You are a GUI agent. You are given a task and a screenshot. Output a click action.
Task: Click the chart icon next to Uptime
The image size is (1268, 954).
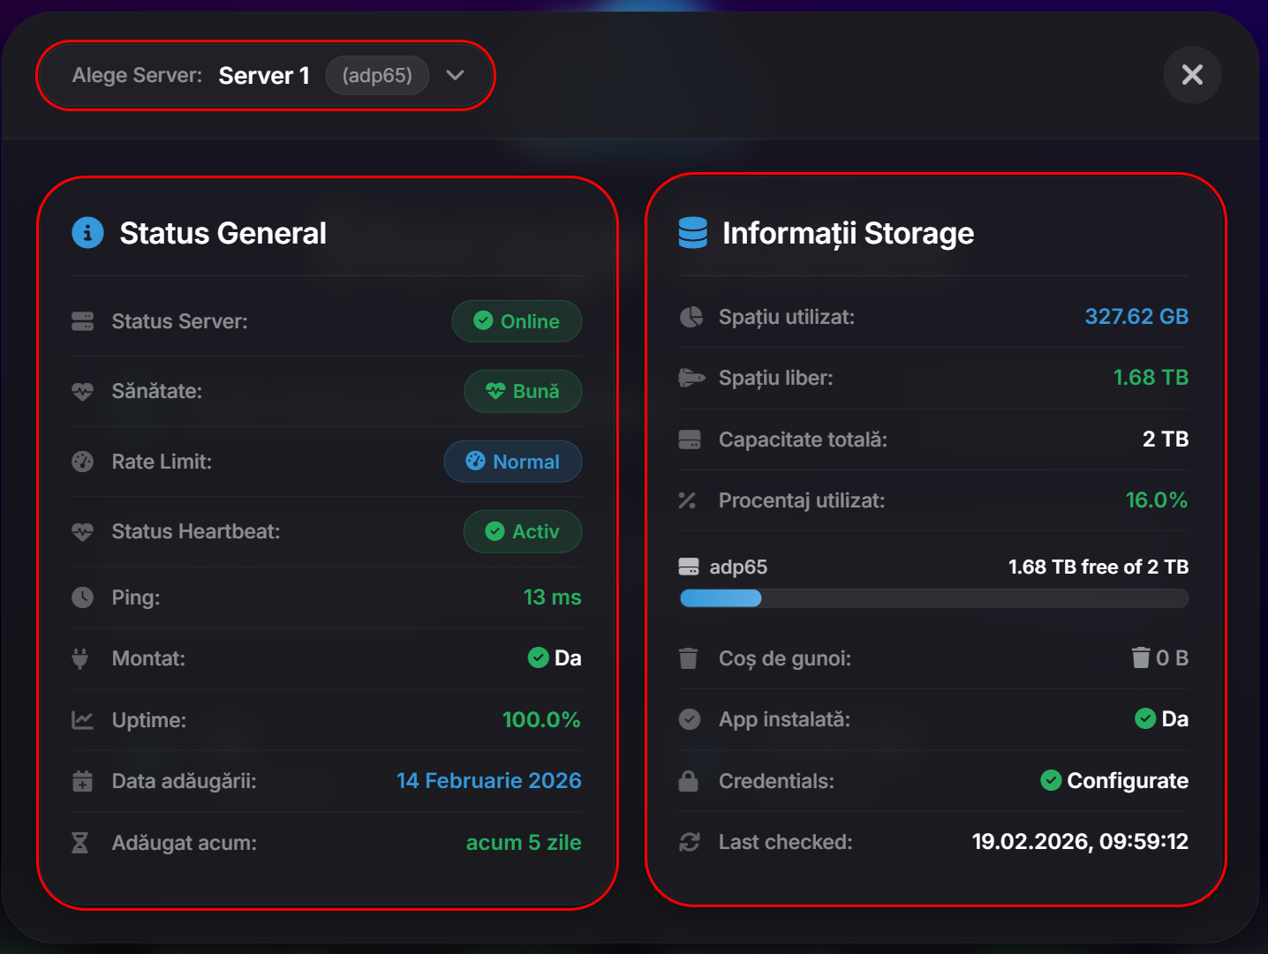[82, 720]
